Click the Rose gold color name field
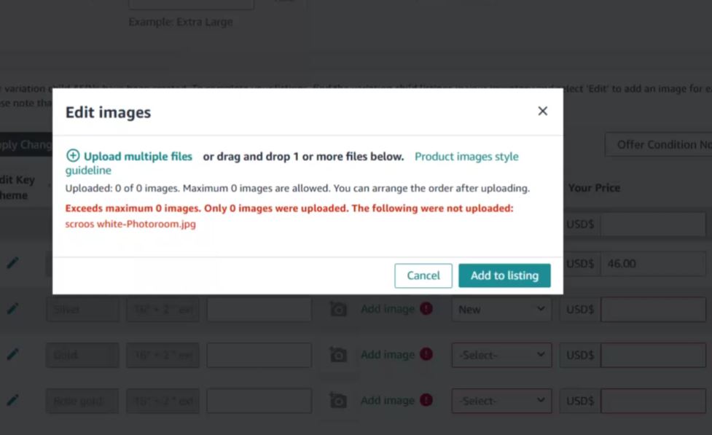Screen dimensions: 712x435 82,401
